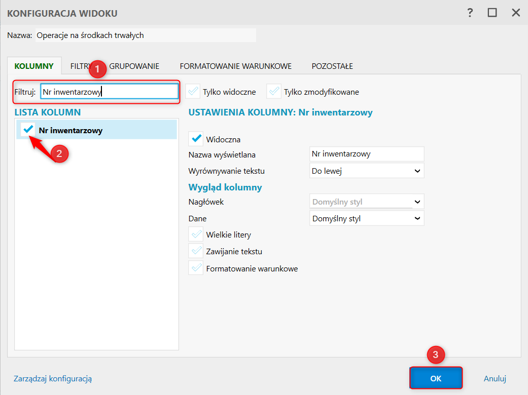This screenshot has height=395, width=528.
Task: Open the Wyrównywanie tekstu dropdown
Action: click(x=367, y=171)
